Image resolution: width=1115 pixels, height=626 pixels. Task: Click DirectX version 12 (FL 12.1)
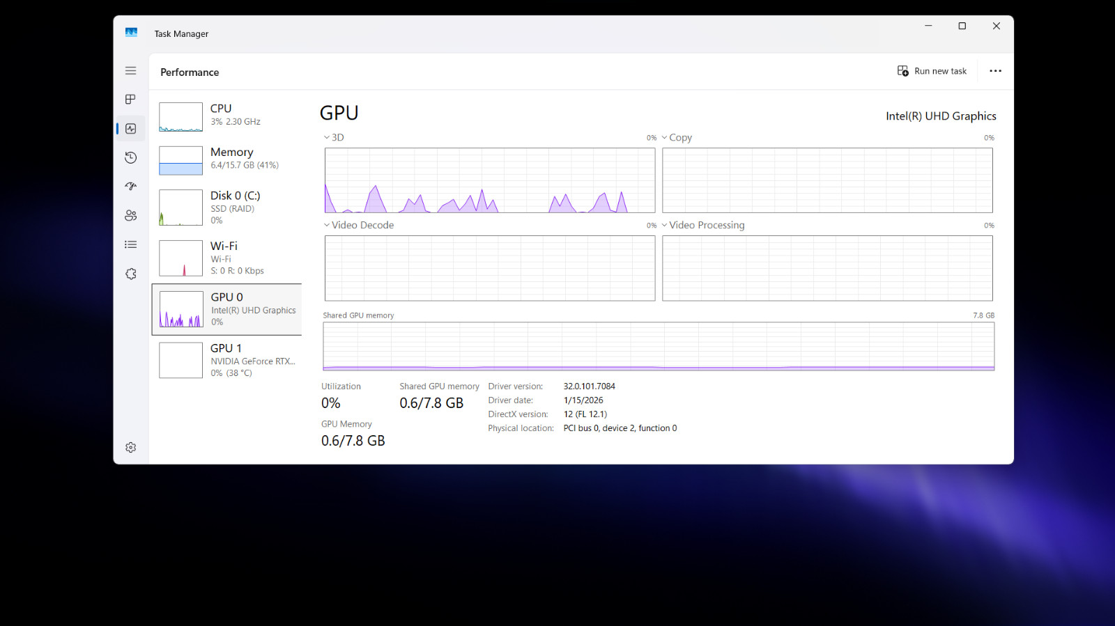click(585, 414)
